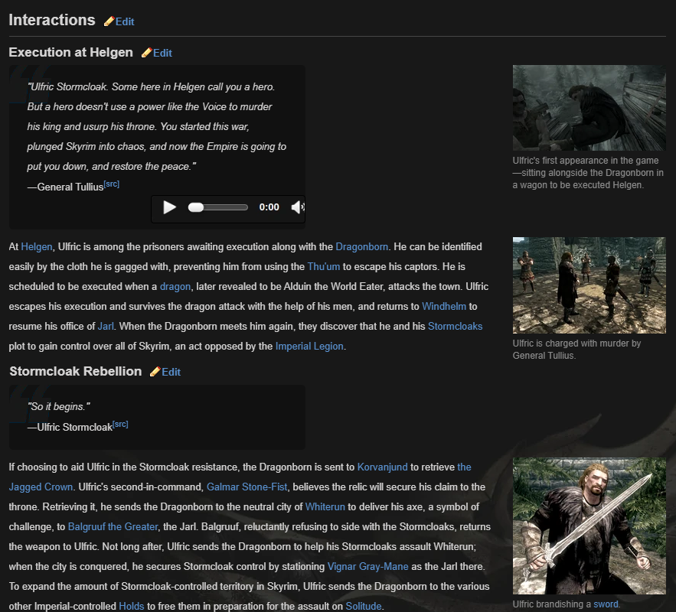Edit the Stormcloak Rebellion section

tap(171, 372)
